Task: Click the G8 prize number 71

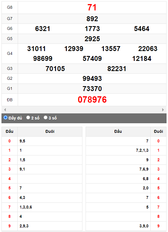Action: pos(92,8)
